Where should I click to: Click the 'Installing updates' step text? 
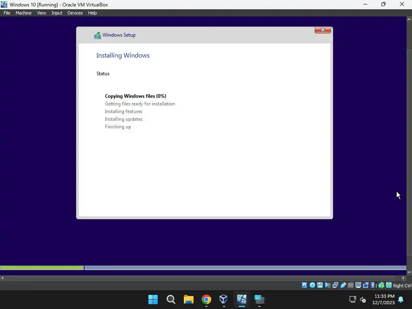coord(124,119)
